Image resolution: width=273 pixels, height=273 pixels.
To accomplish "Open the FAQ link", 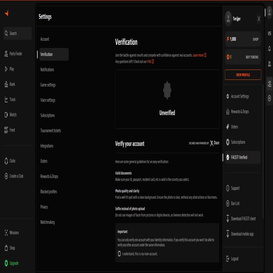I will coord(149,62).
